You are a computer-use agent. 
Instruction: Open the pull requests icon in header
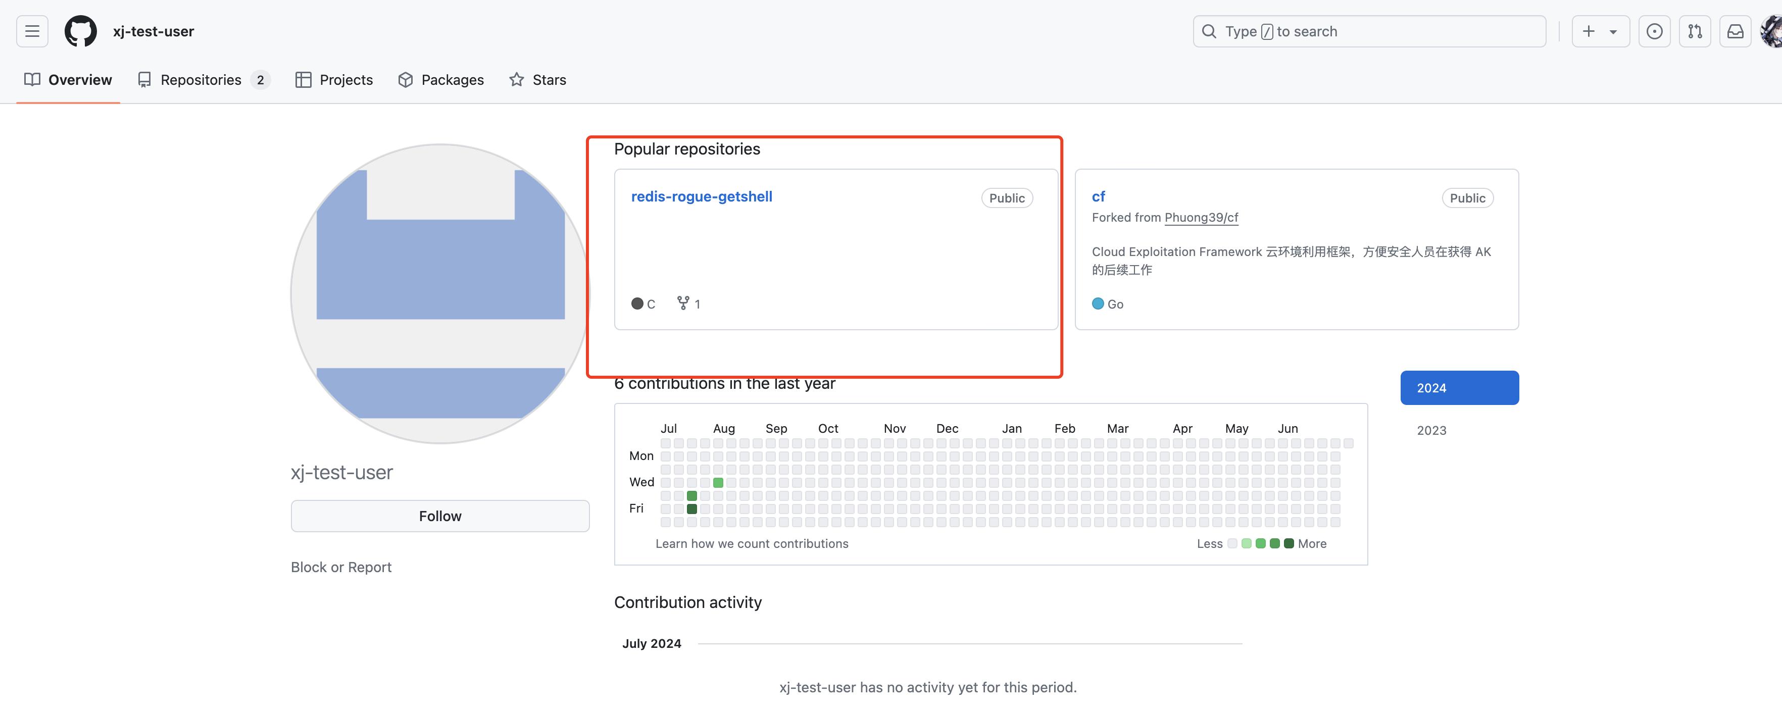pyautogui.click(x=1694, y=31)
